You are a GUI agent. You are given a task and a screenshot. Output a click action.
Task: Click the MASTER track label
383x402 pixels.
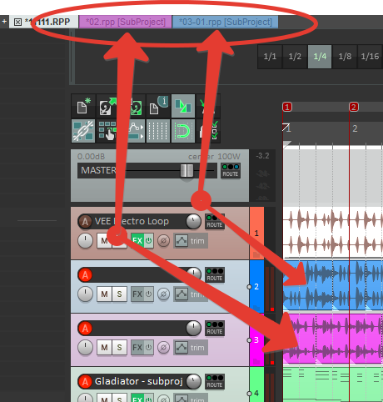(x=98, y=170)
